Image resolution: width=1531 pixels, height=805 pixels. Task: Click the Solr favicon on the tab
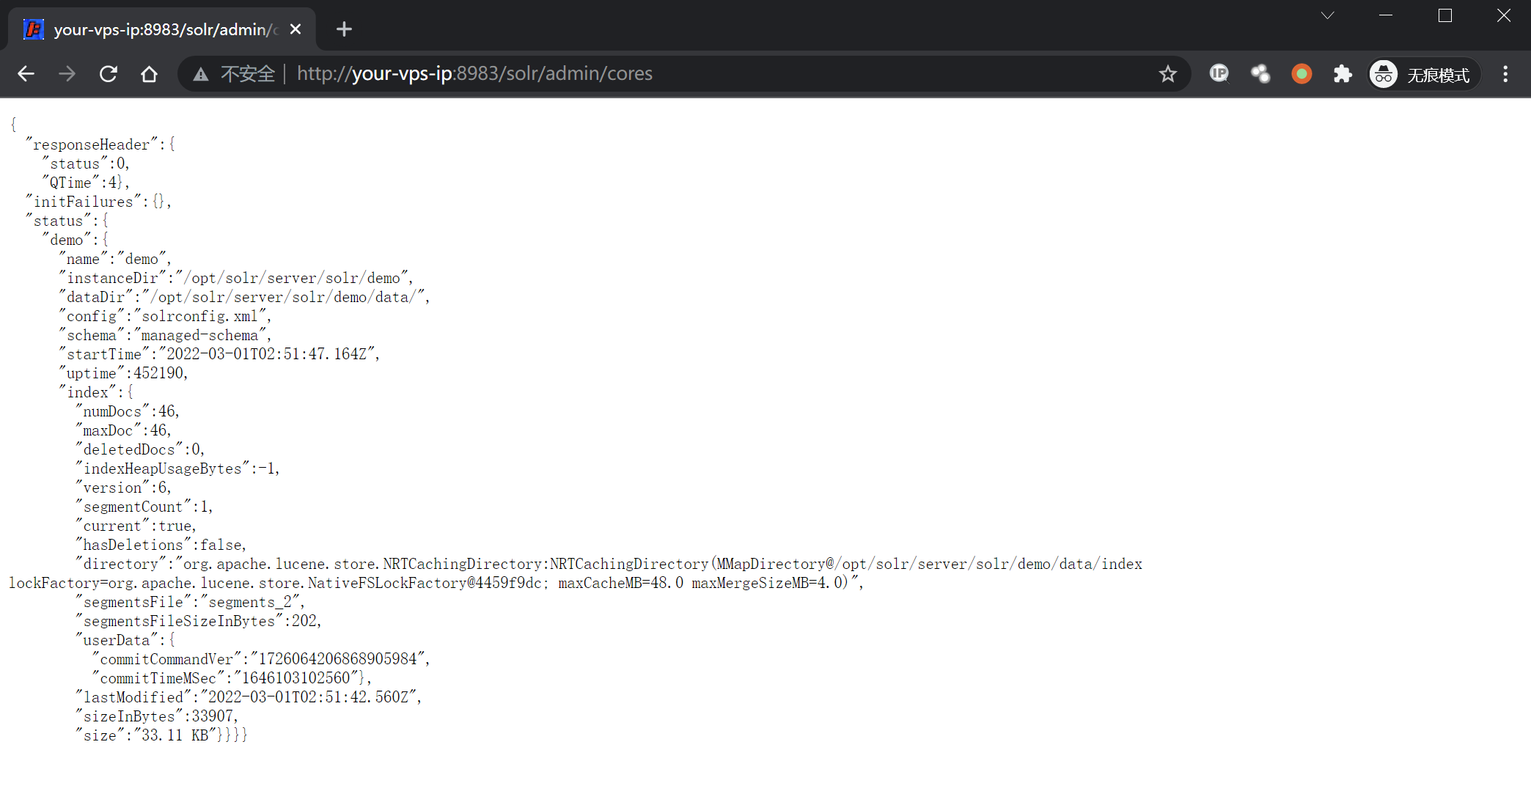point(33,29)
